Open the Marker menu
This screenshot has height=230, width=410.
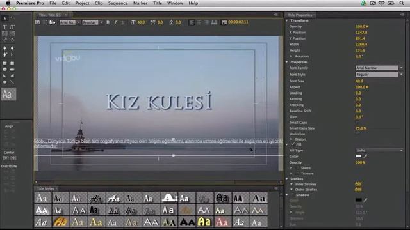(x=140, y=3)
